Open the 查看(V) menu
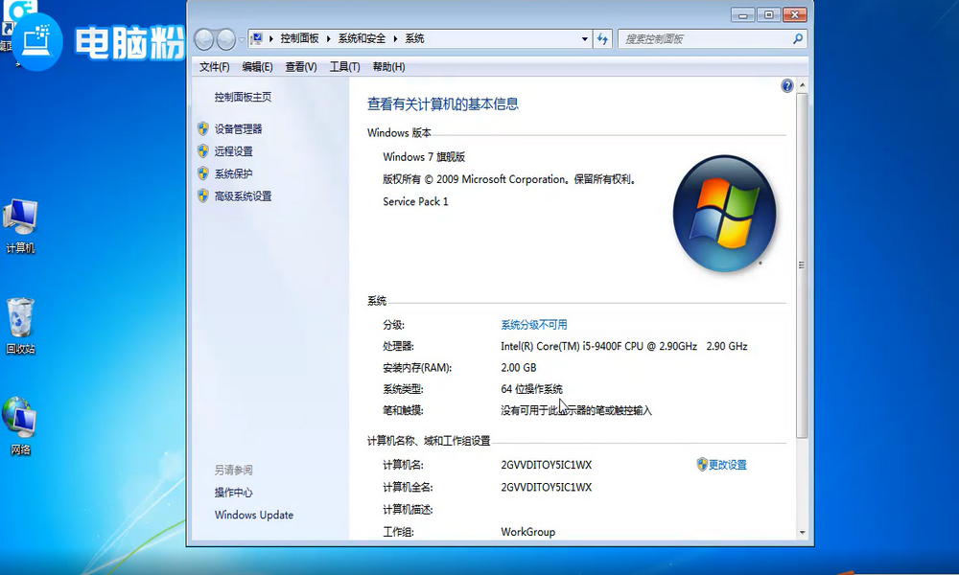The width and height of the screenshot is (959, 575). point(301,67)
